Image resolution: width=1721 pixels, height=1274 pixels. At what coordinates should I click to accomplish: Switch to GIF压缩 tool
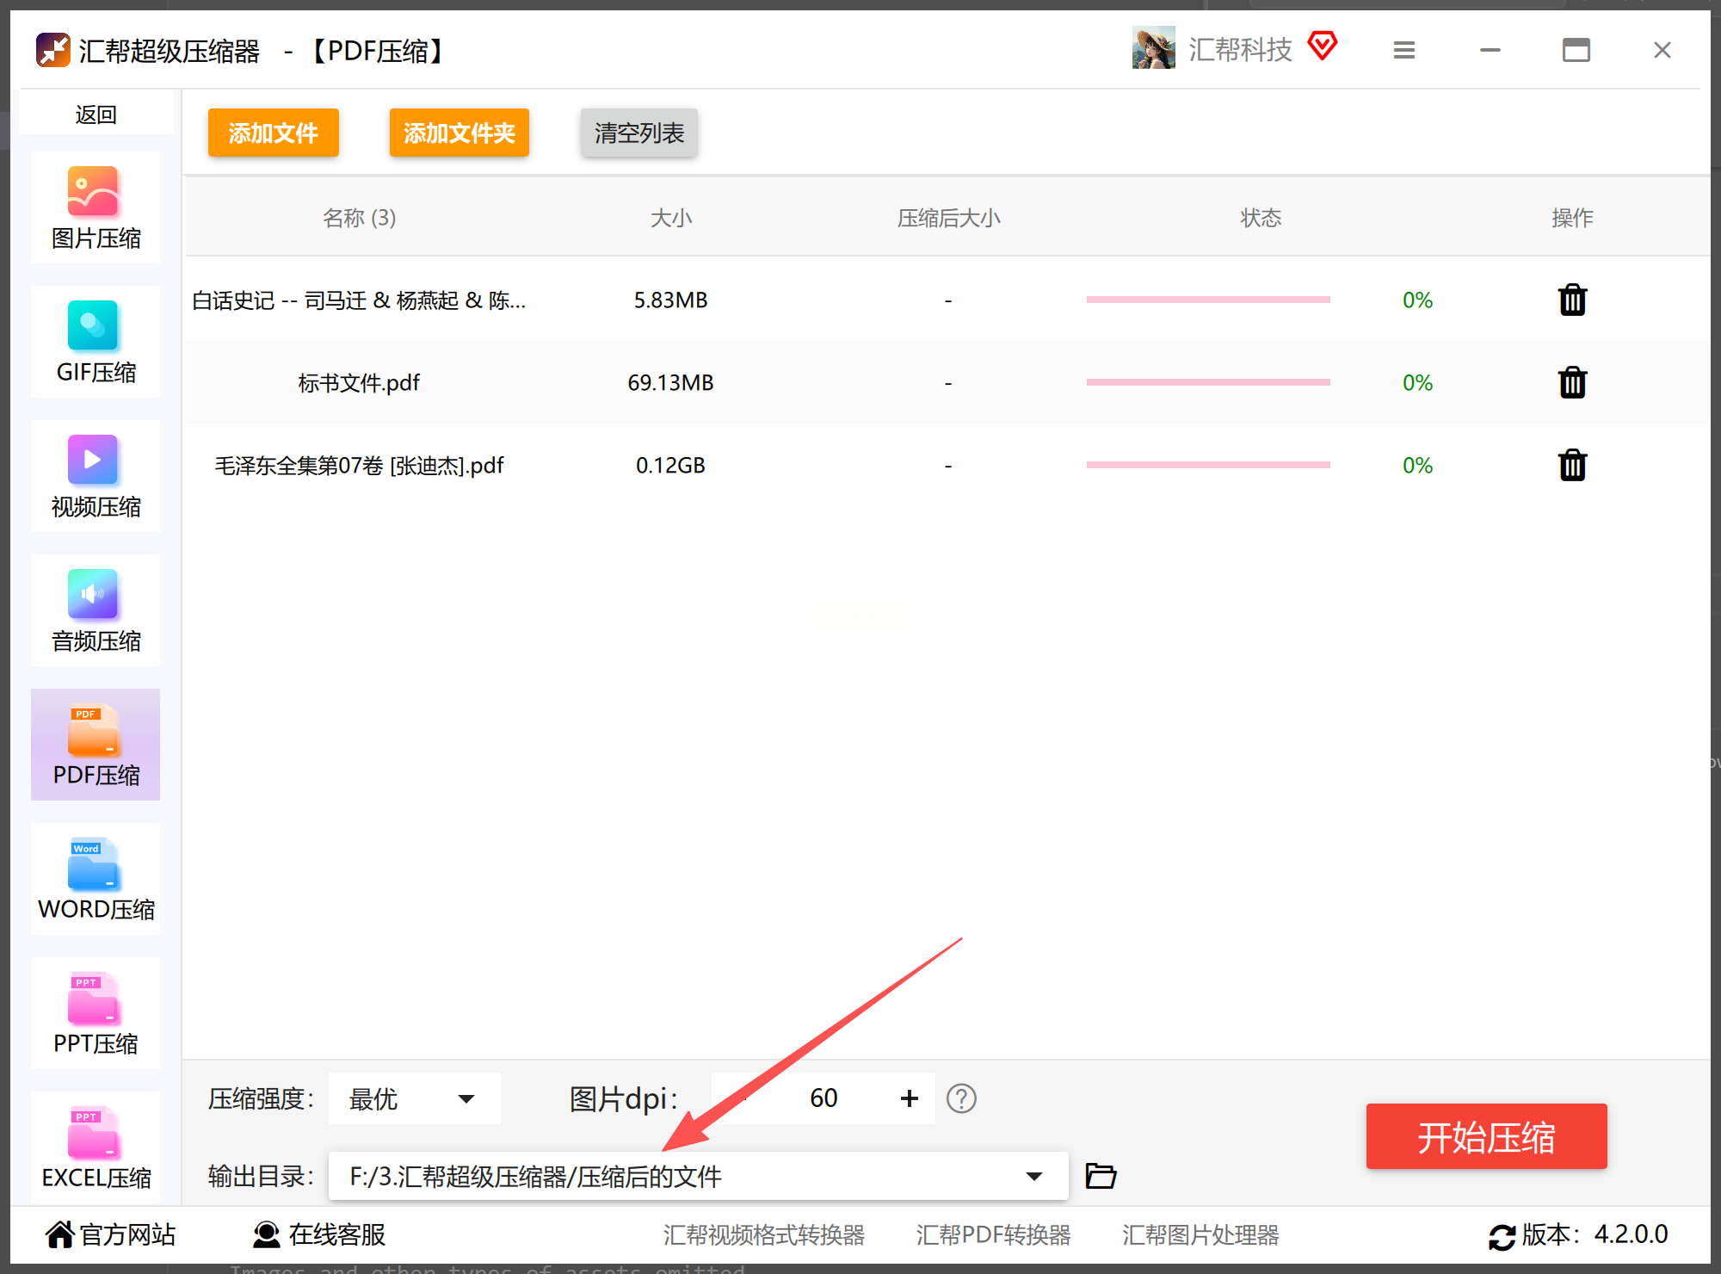coord(96,342)
